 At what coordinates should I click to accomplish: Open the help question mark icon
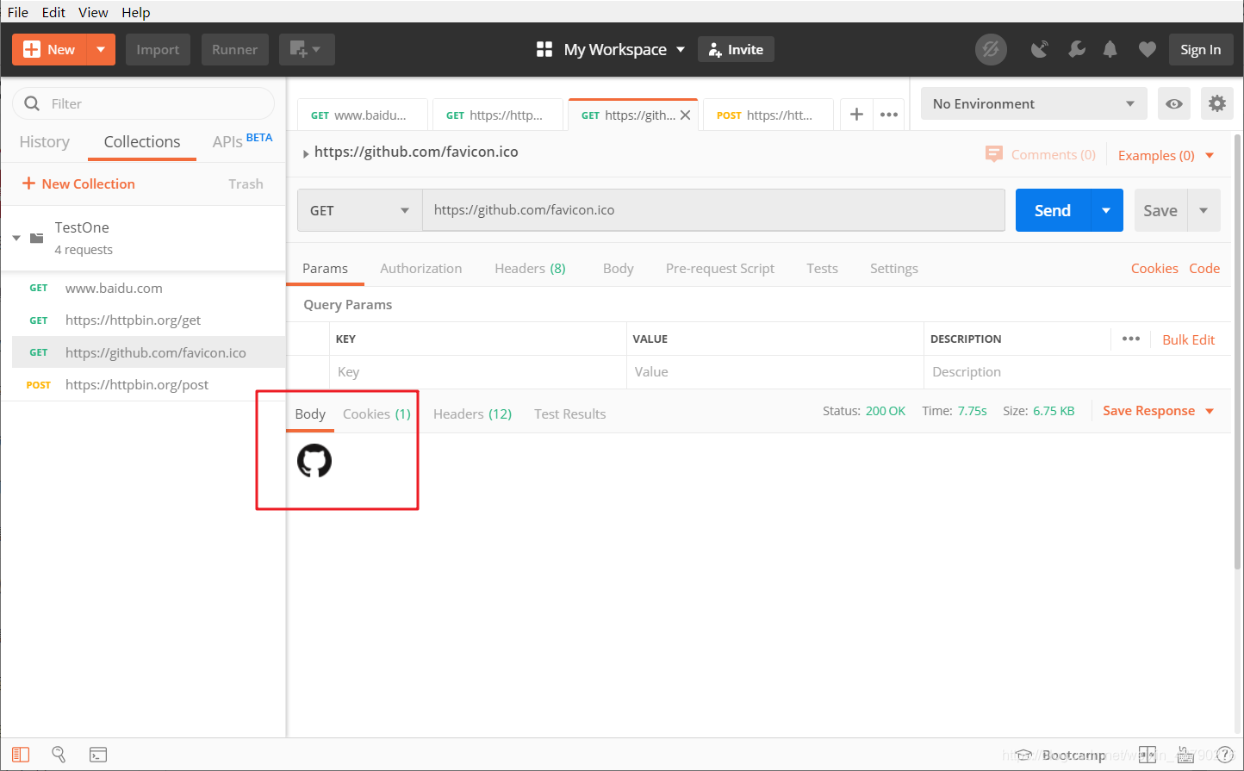pyautogui.click(x=1224, y=755)
